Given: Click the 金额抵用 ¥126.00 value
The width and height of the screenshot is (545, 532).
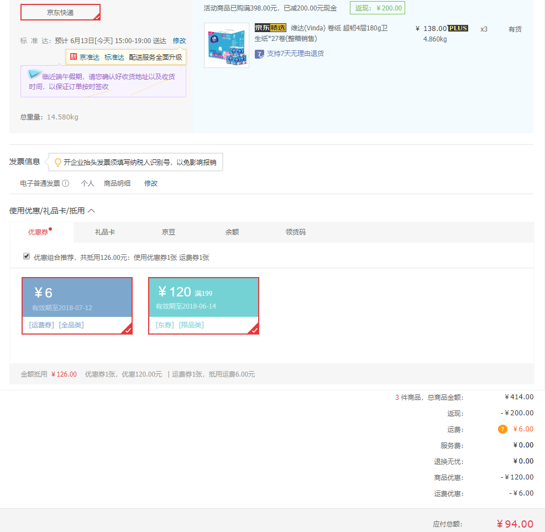Looking at the screenshot, I should click(x=64, y=374).
